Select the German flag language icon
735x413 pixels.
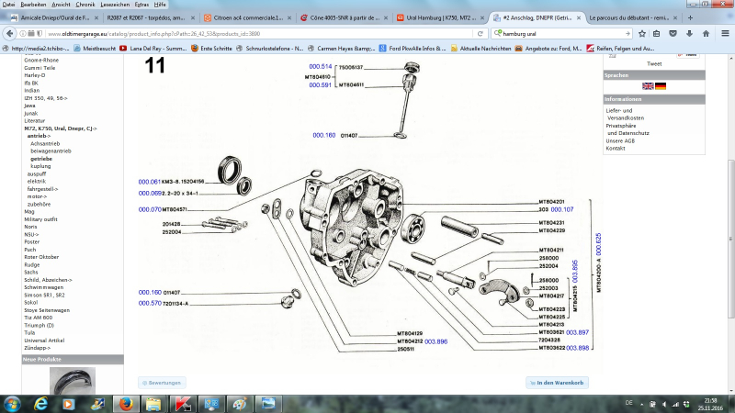point(661,85)
